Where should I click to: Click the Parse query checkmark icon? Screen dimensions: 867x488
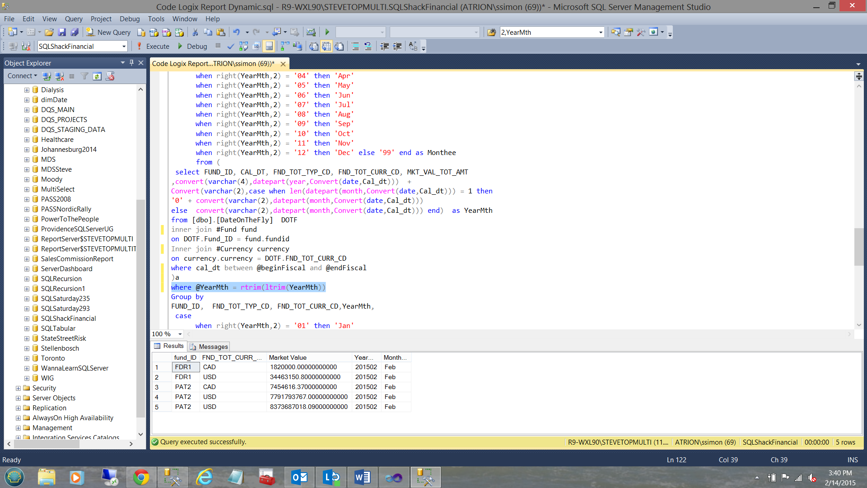pyautogui.click(x=230, y=46)
